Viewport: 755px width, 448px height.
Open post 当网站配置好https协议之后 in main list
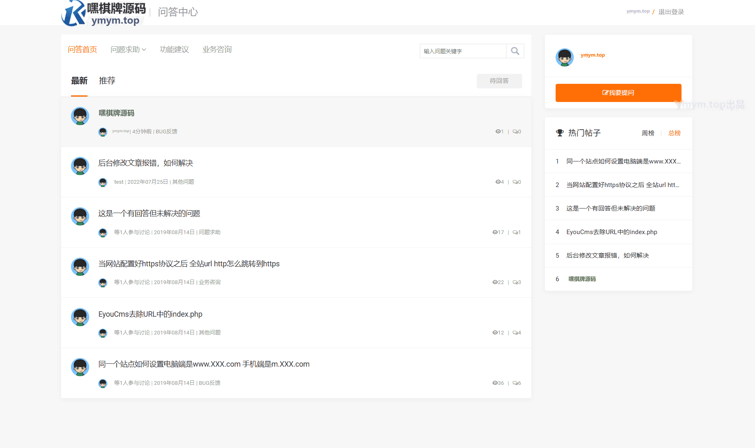(189, 264)
